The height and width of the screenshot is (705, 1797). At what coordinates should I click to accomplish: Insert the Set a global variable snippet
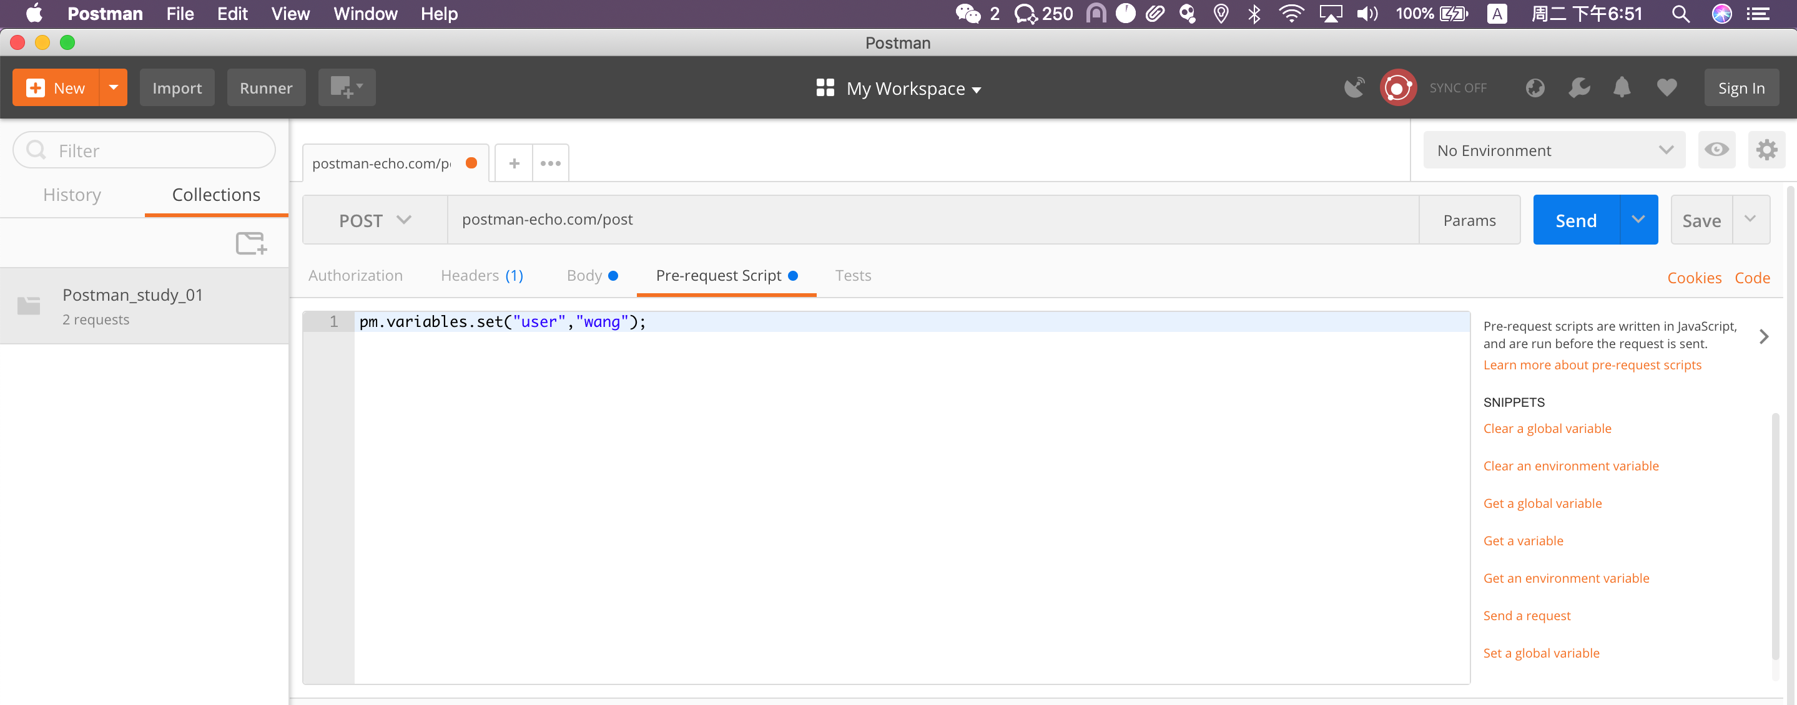tap(1541, 653)
